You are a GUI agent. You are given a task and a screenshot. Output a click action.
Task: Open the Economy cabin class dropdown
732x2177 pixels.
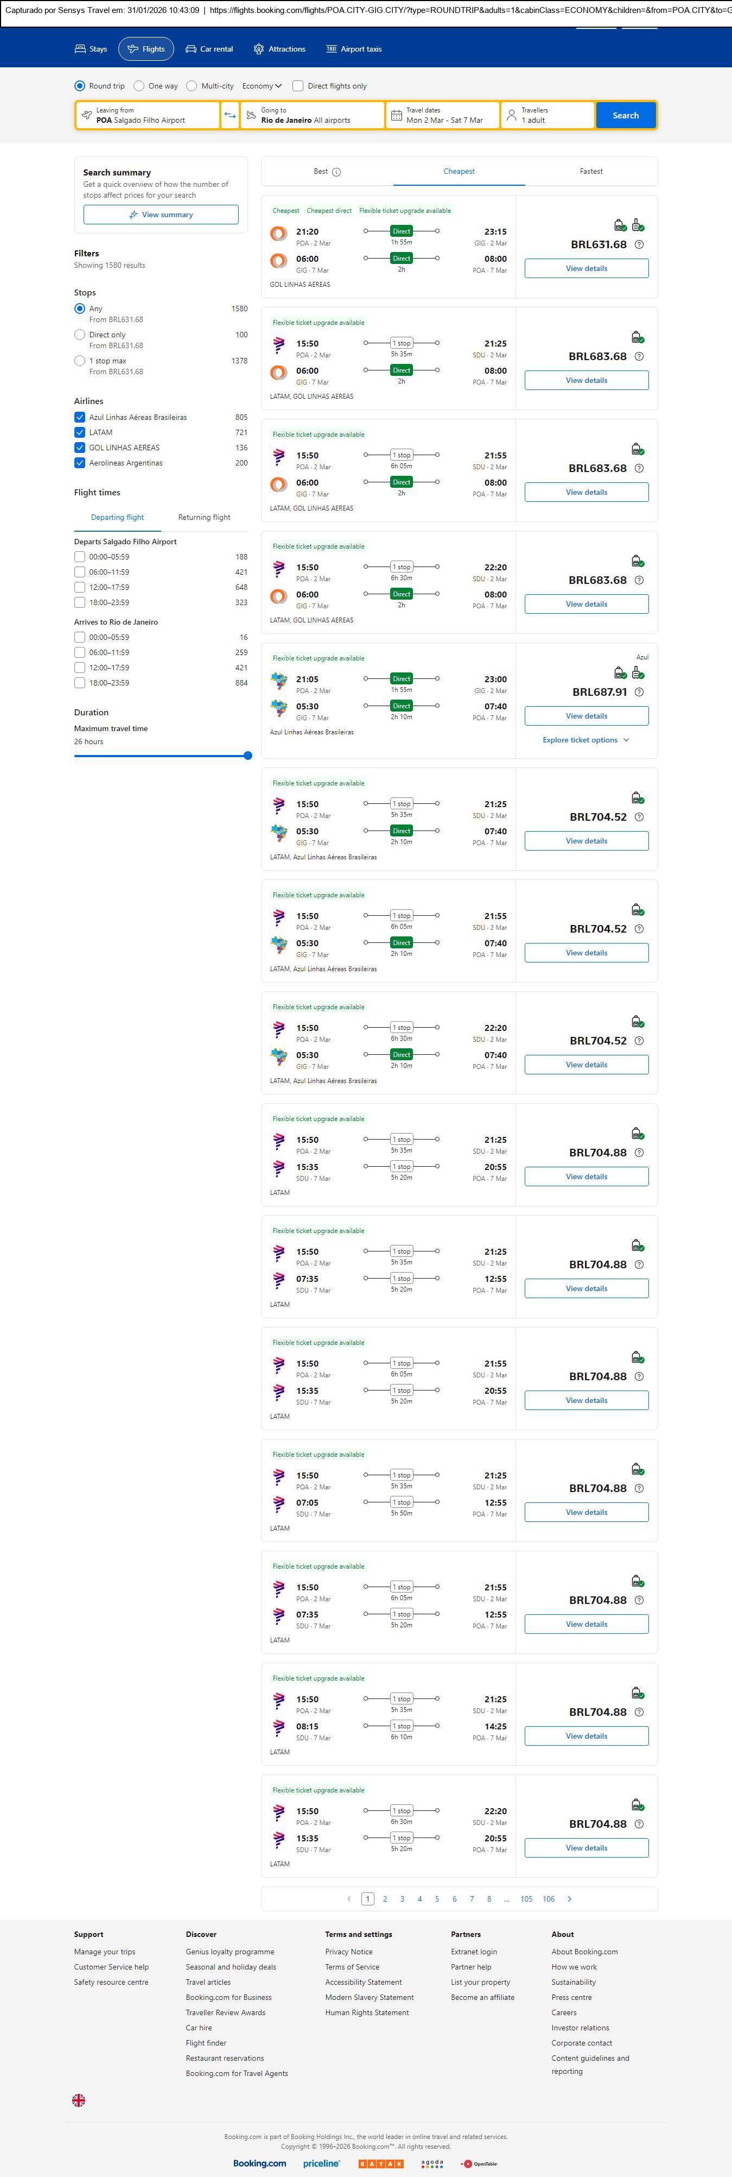tap(262, 86)
